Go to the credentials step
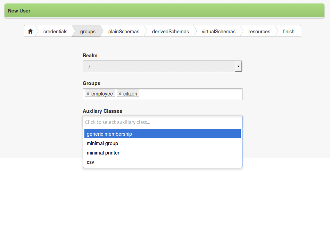This screenshot has width=330, height=242. click(55, 32)
